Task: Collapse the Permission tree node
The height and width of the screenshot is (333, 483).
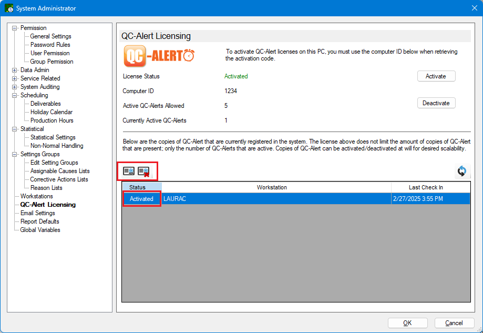Action: click(14, 28)
